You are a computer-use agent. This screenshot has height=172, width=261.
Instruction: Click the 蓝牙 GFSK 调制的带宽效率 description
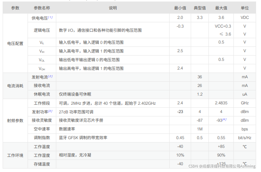[83, 138]
